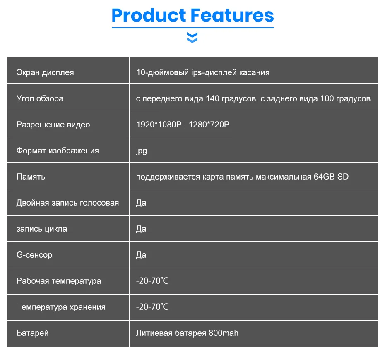Click the 140 градусов viewing angle text
The height and width of the screenshot is (364, 385).
[x=231, y=98]
